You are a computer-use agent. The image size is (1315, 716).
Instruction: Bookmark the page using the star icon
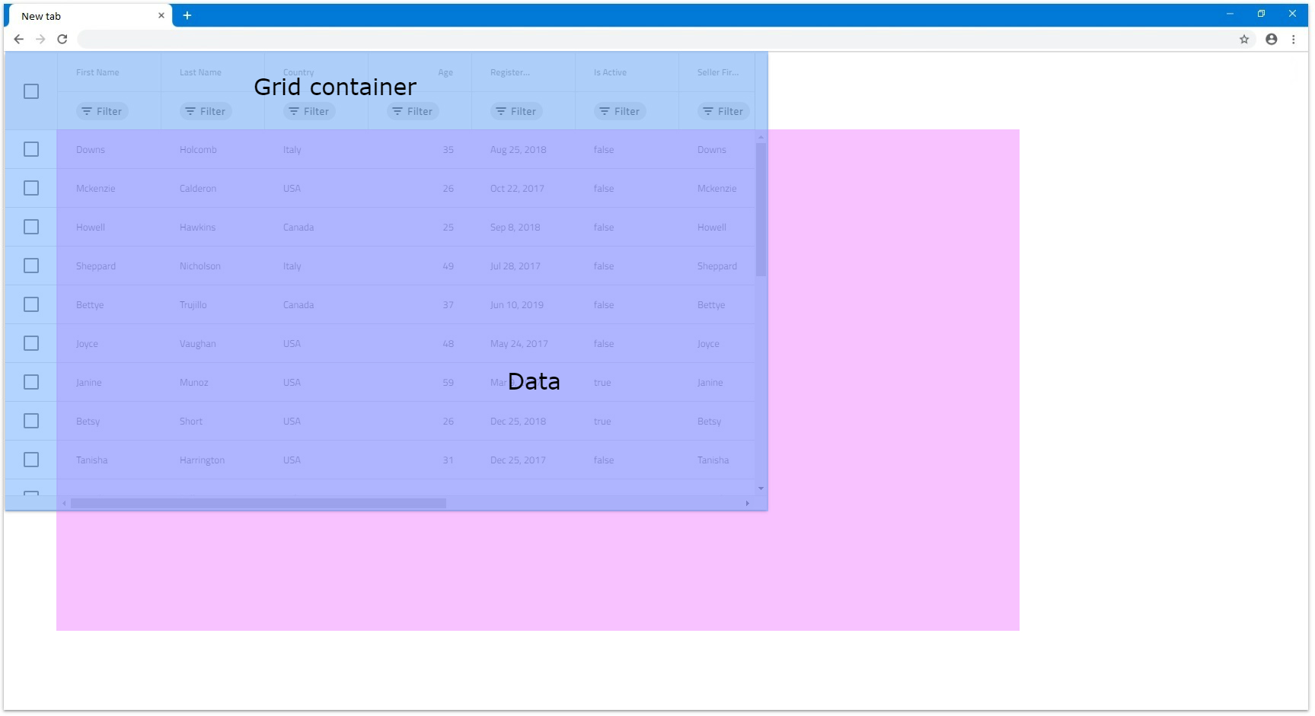(1244, 40)
